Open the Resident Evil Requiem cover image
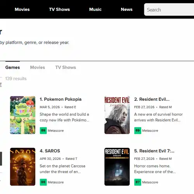This screenshot has height=194, width=194. point(117,115)
